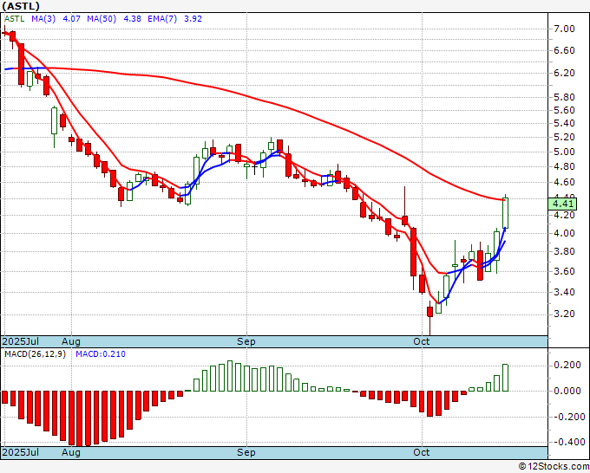This screenshot has height=473, width=590.
Task: Click the MACD:0.210 value label
Action: tap(101, 354)
